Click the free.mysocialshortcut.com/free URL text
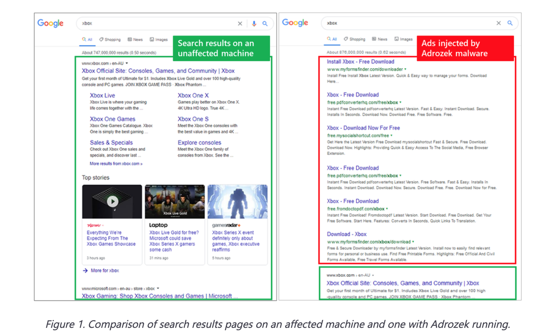Viewport: 558px width, 336px height. pos(358,136)
